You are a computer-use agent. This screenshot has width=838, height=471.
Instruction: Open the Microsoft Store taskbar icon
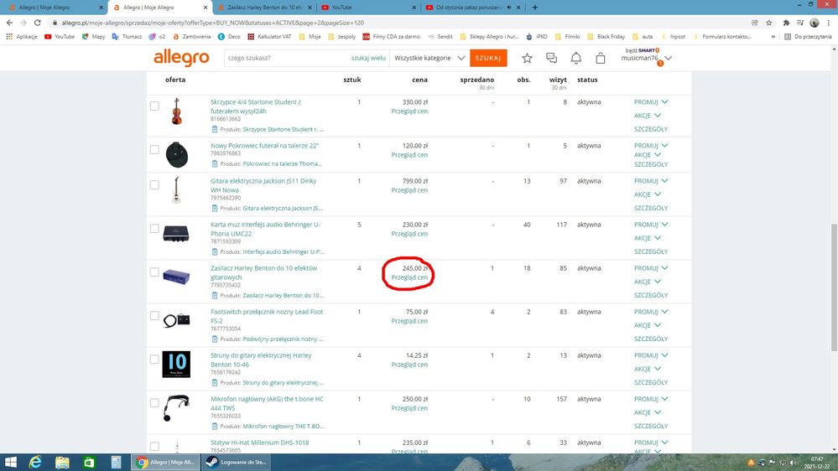89,462
